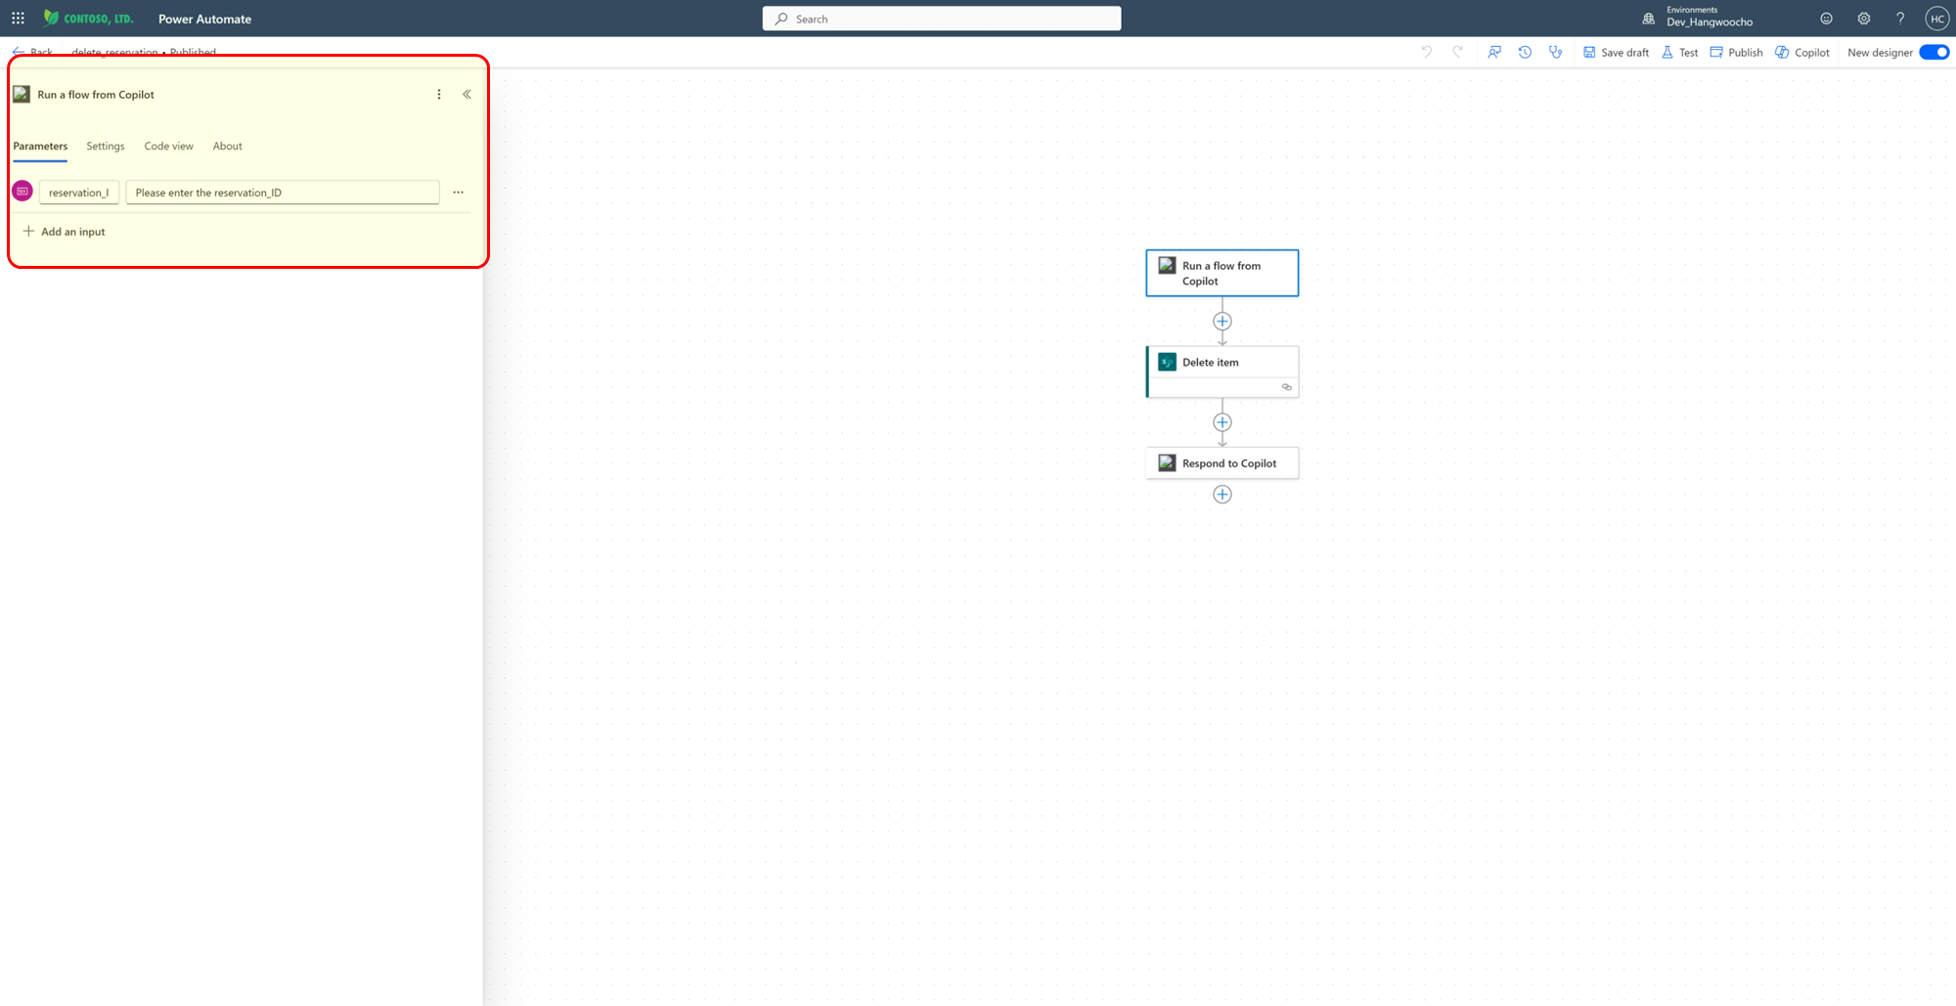
Task: Open the version history clock icon
Action: (1525, 53)
